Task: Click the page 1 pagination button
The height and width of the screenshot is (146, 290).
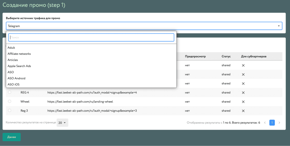Action: click(272, 123)
